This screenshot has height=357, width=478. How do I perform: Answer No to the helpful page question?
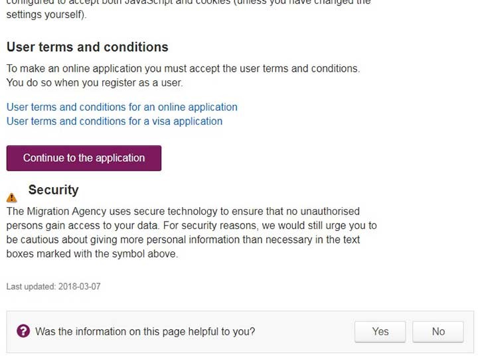coord(438,331)
